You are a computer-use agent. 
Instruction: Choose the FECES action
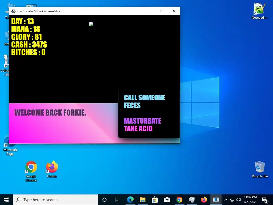[132, 105]
